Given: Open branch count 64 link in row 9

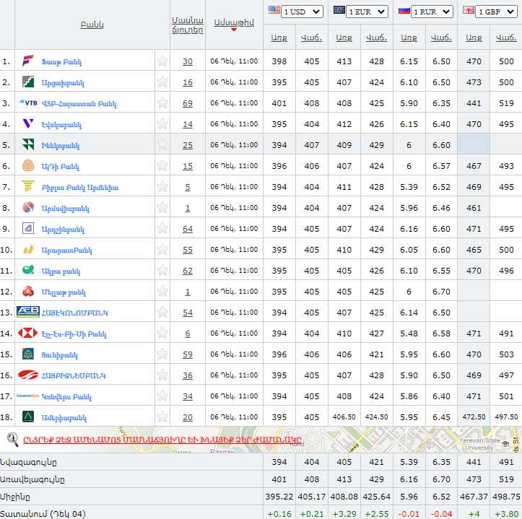Looking at the screenshot, I should coord(188,229).
